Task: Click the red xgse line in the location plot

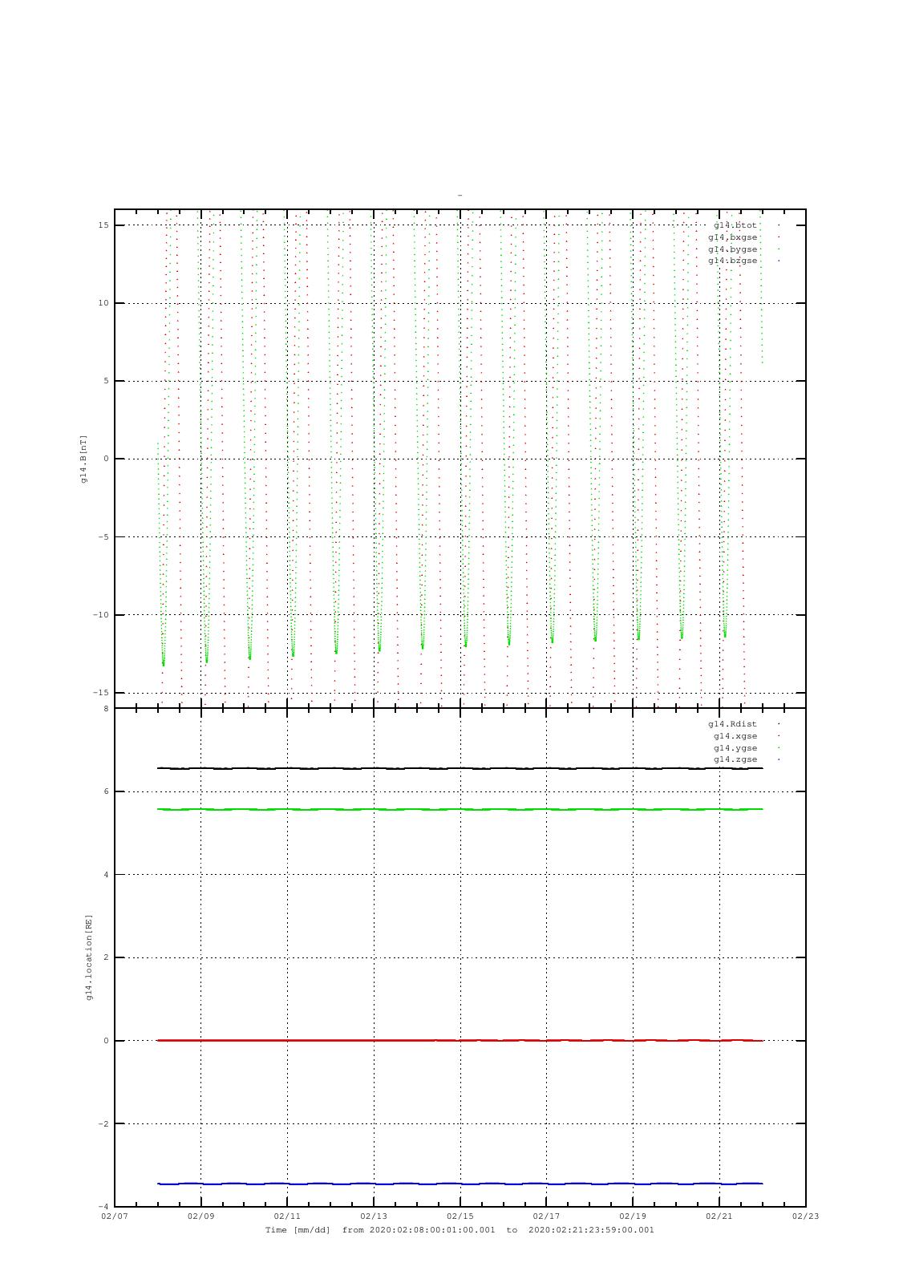Action: pyautogui.click(x=460, y=1040)
